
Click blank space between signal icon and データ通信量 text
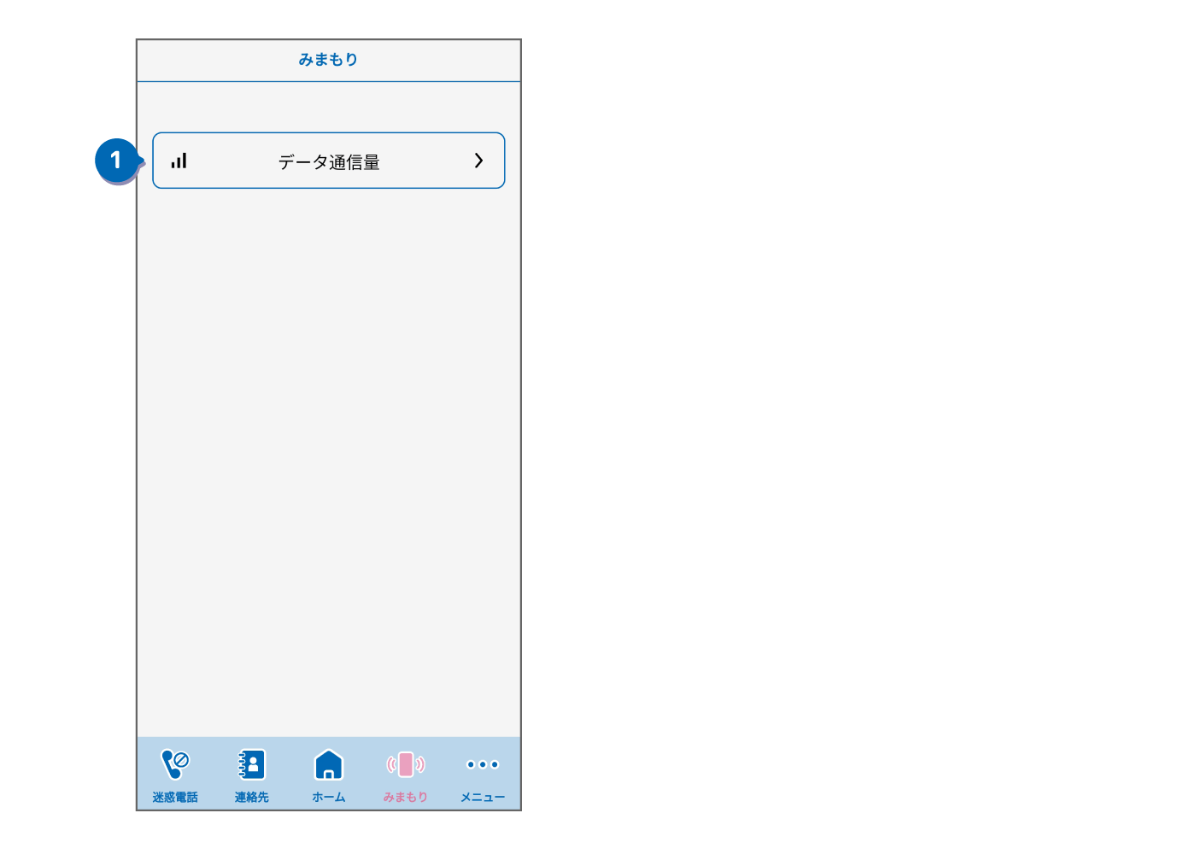pos(231,161)
